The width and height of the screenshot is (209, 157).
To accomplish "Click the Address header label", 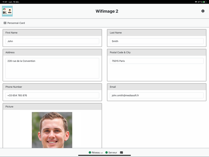I will 10,52.
